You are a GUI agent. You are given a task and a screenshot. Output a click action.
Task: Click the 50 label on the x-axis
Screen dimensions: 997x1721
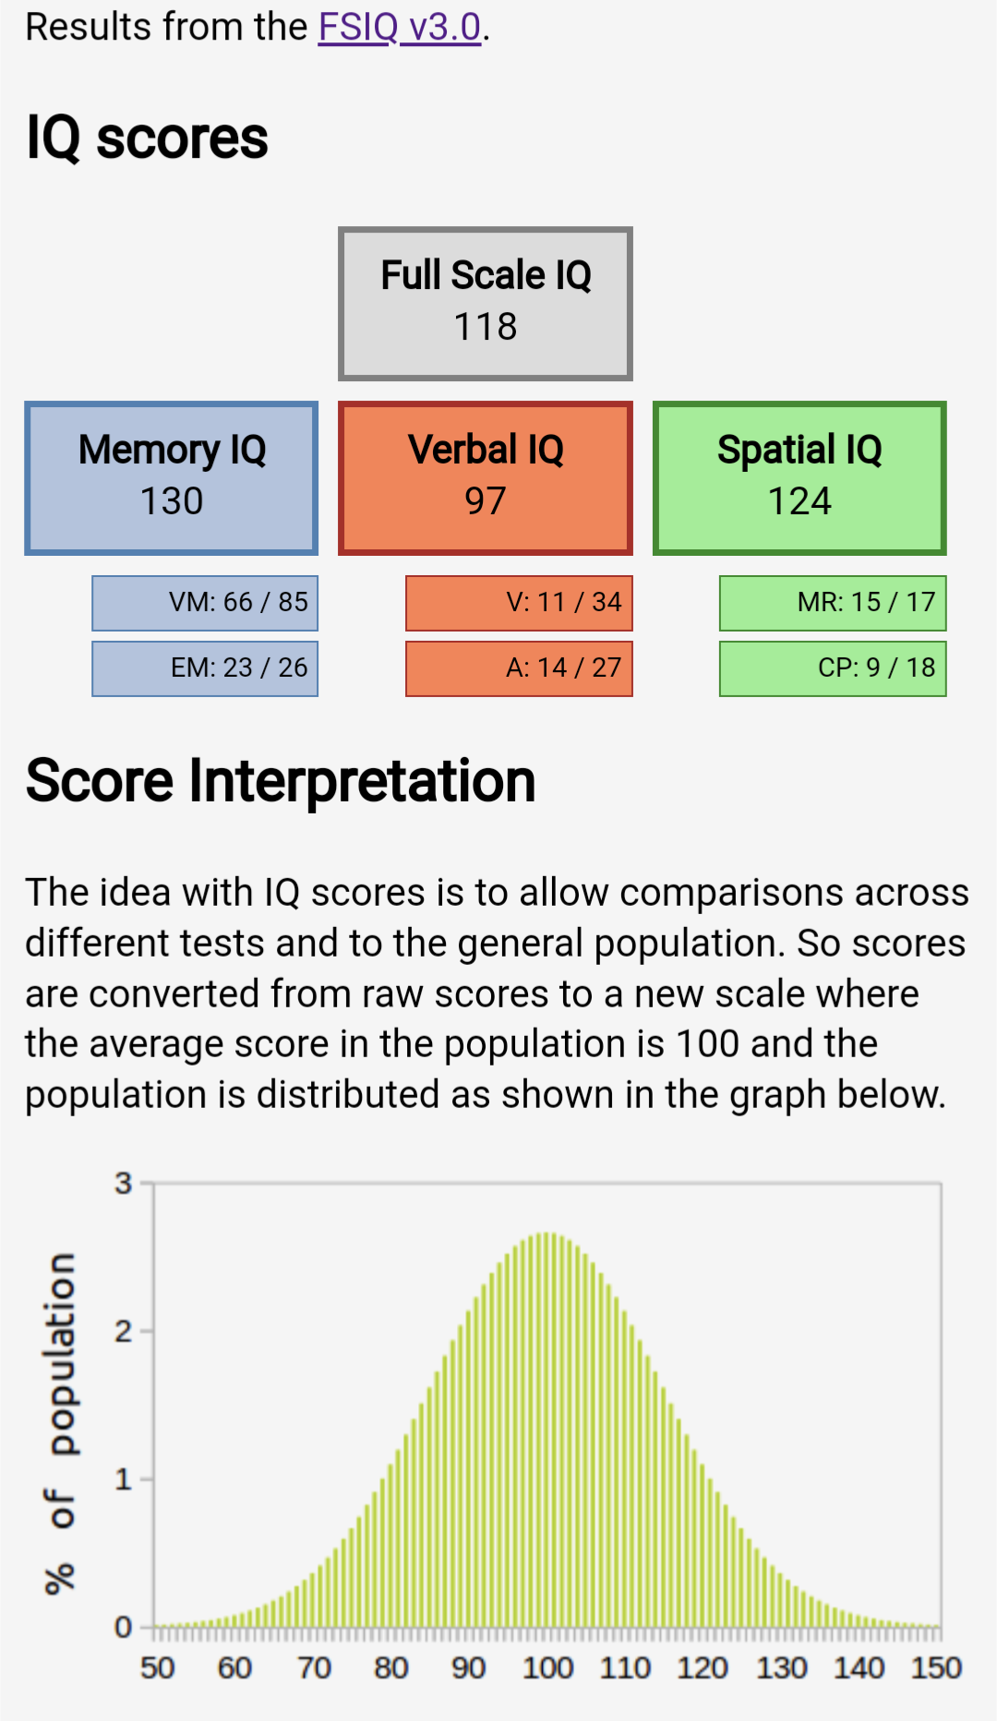(157, 1667)
